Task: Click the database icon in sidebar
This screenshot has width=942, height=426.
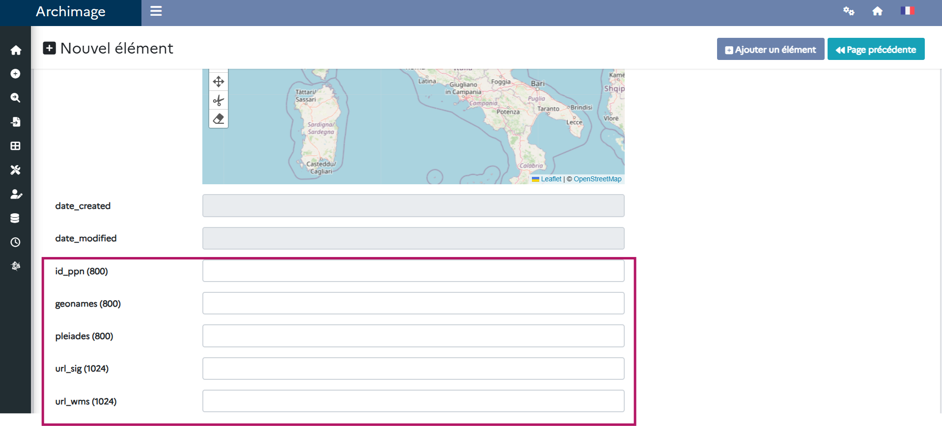Action: [16, 218]
